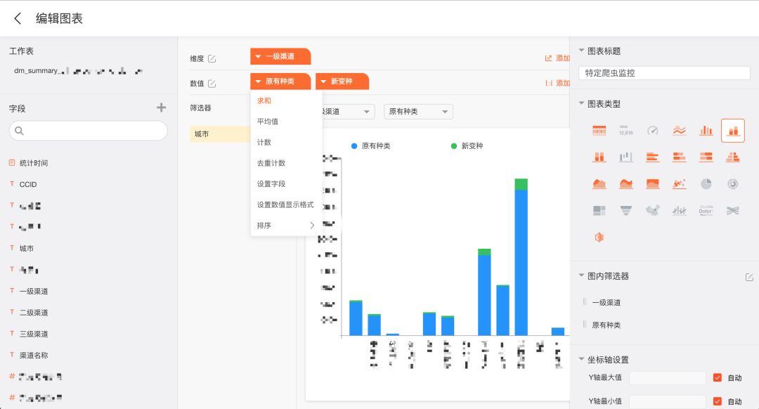The height and width of the screenshot is (409, 759).
Task: Select the stacked area chart type
Action: click(626, 183)
